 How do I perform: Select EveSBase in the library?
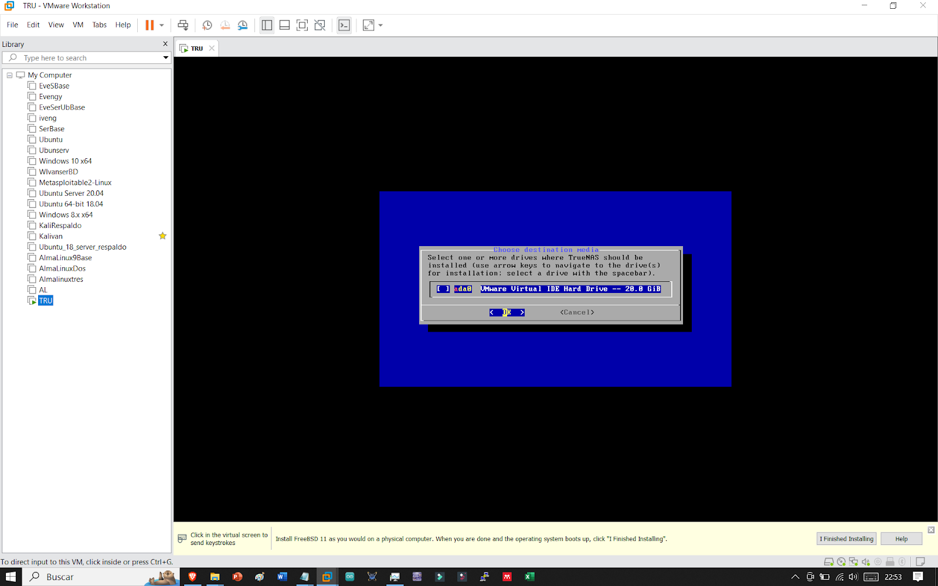tap(54, 86)
